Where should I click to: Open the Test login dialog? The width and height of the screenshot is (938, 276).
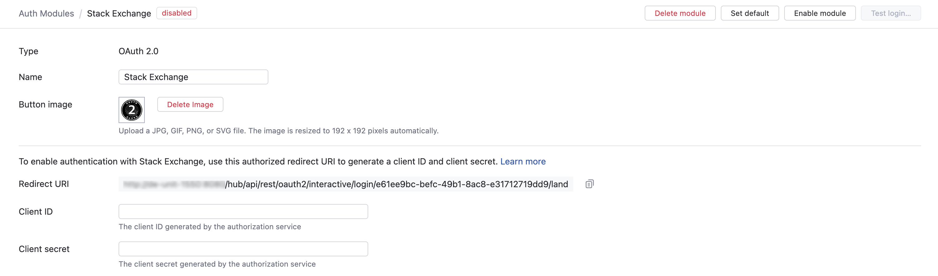pos(891,13)
